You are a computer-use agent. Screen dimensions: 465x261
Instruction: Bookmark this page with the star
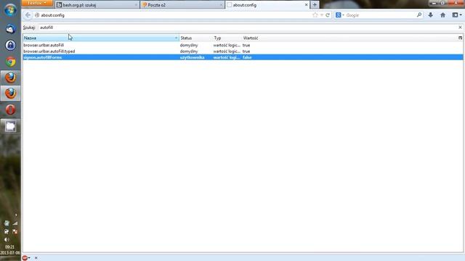[315, 15]
